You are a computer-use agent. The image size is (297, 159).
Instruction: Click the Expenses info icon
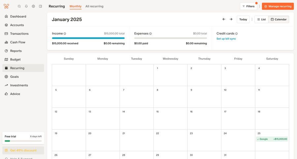point(150,34)
